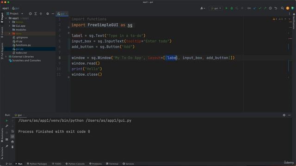Run the gui configuration with the green play button
Screen dimensions: 296x166
226,8
